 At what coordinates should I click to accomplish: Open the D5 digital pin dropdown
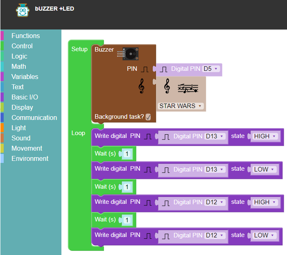point(212,69)
